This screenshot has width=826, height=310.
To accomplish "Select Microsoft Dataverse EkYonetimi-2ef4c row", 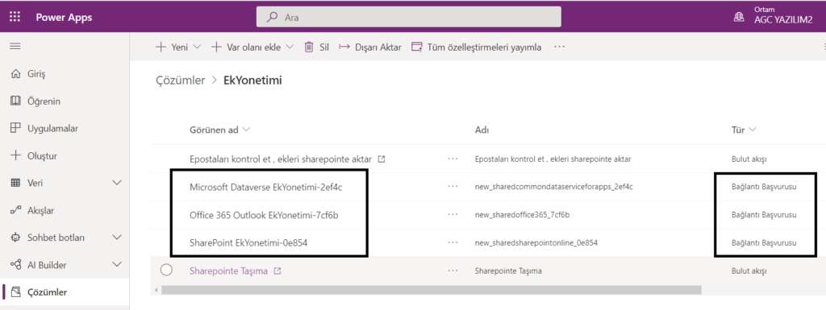I will pos(265,187).
